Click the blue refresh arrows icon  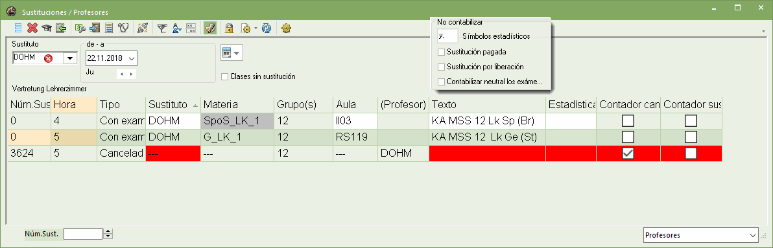point(267,28)
